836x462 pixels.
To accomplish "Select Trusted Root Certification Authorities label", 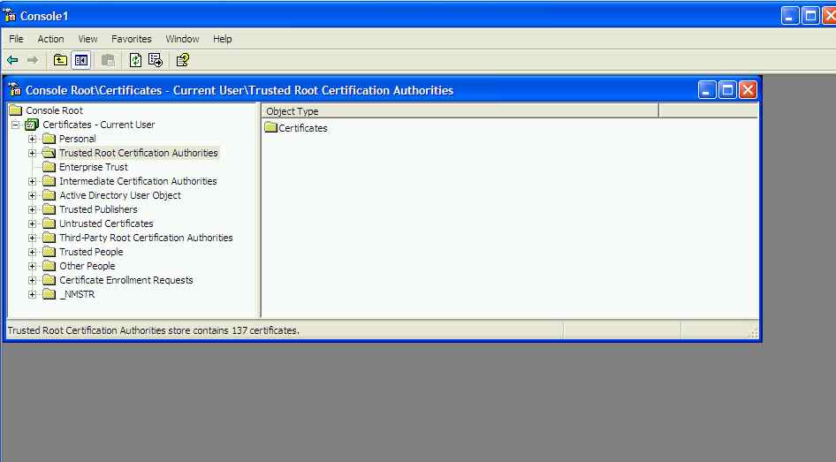I will (x=138, y=153).
